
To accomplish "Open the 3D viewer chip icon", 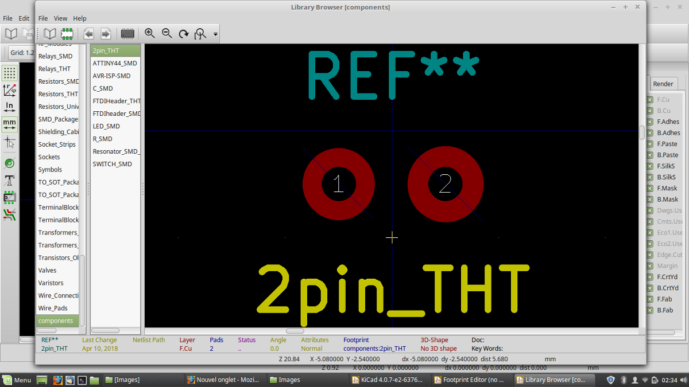I will [127, 34].
